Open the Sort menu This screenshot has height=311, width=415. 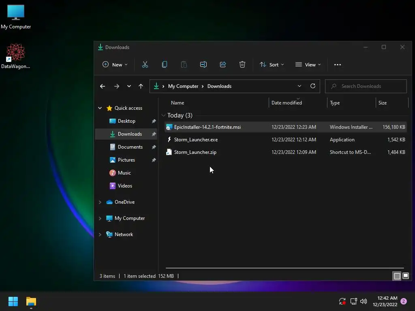click(272, 64)
